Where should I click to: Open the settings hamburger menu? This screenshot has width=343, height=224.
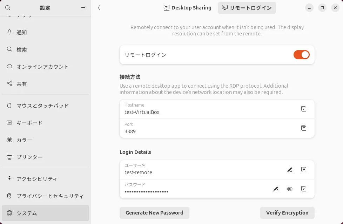click(83, 8)
